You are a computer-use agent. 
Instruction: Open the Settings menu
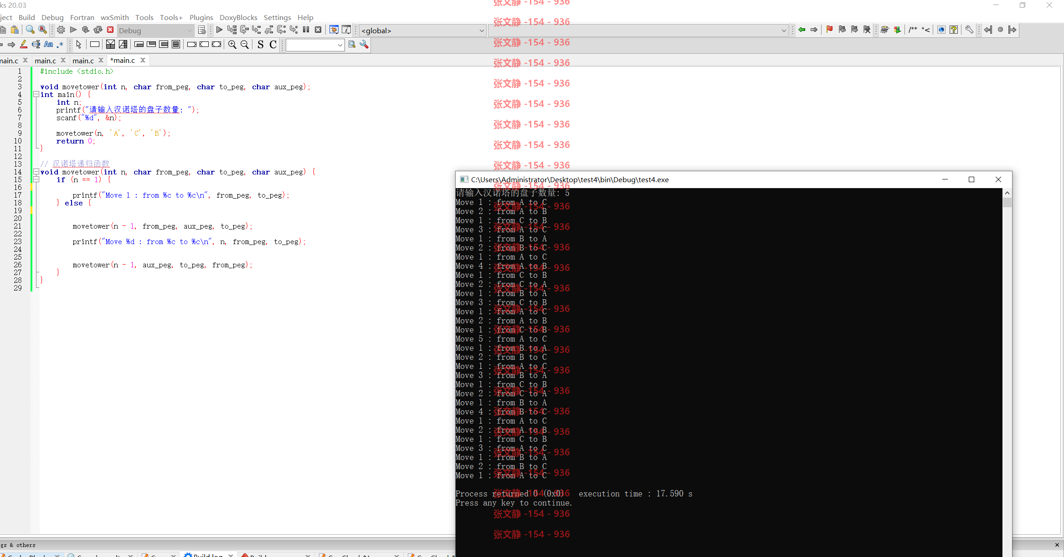(277, 17)
